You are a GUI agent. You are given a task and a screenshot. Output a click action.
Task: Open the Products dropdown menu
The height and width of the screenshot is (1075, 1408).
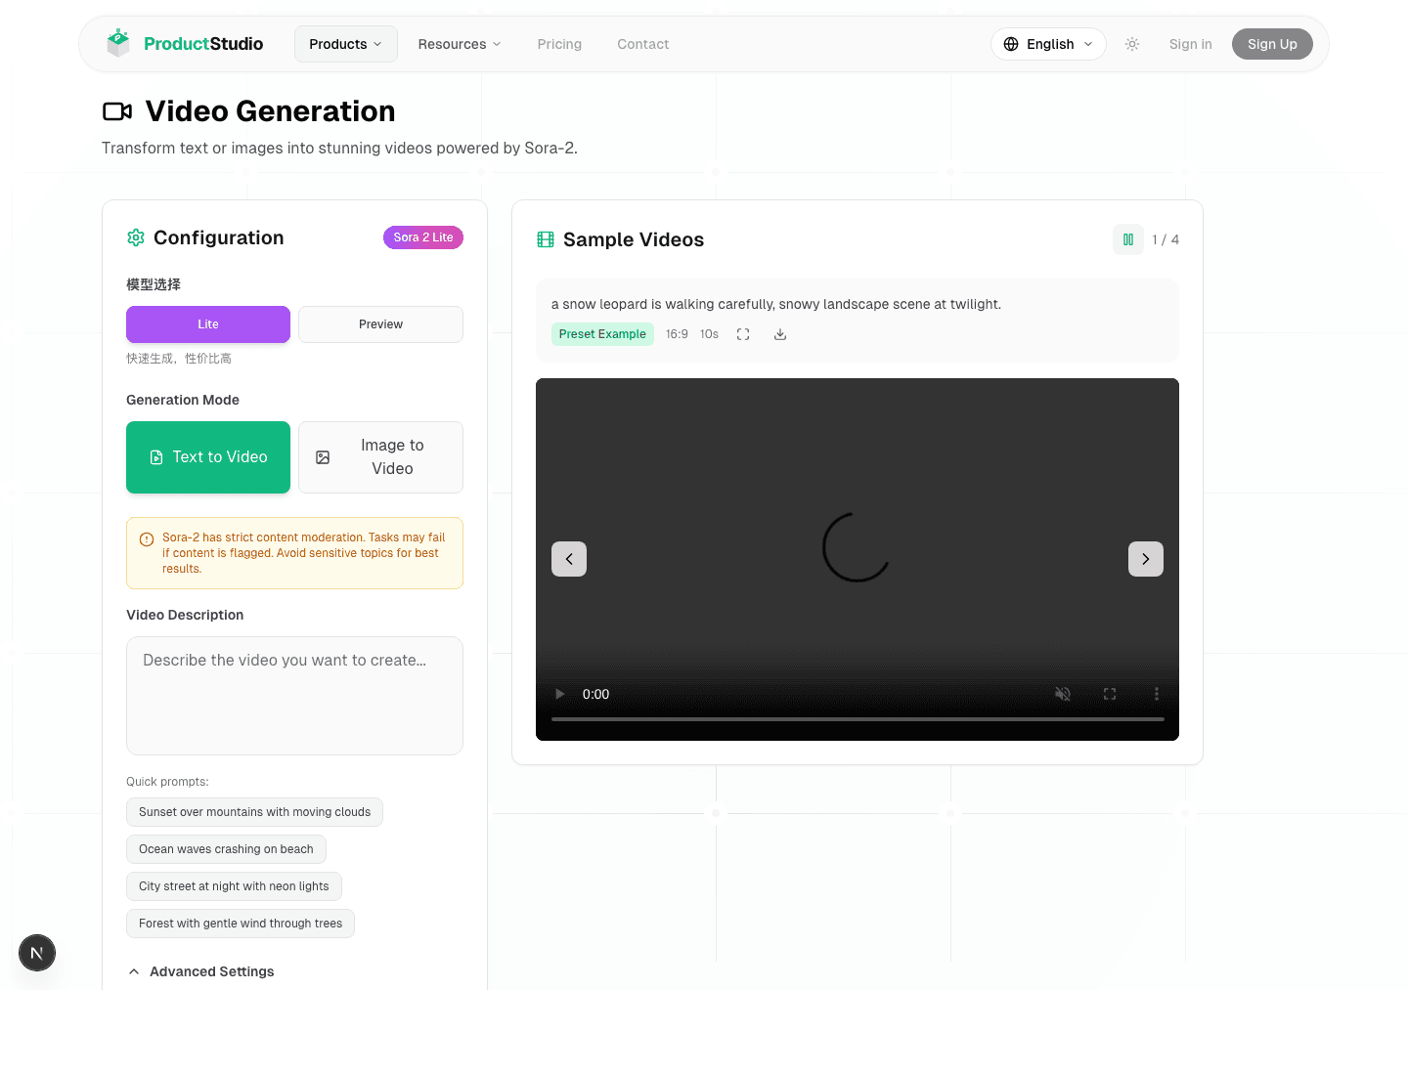[x=346, y=44]
